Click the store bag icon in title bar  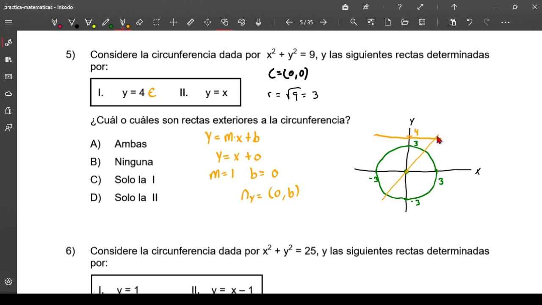coord(346,7)
